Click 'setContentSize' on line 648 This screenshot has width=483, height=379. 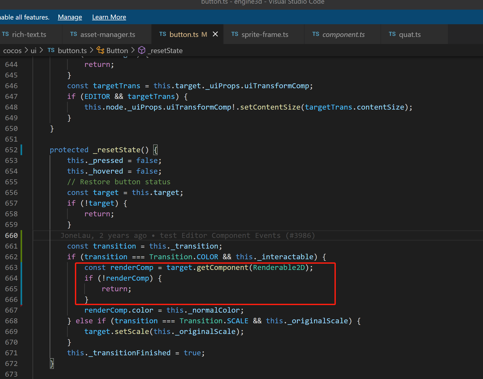(270, 107)
